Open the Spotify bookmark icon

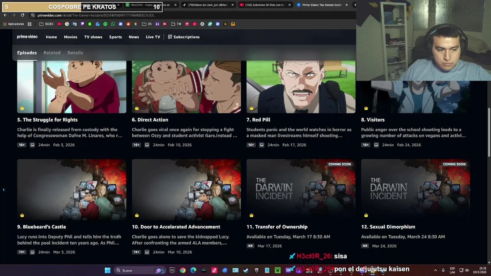pyautogui.click(x=105, y=24)
